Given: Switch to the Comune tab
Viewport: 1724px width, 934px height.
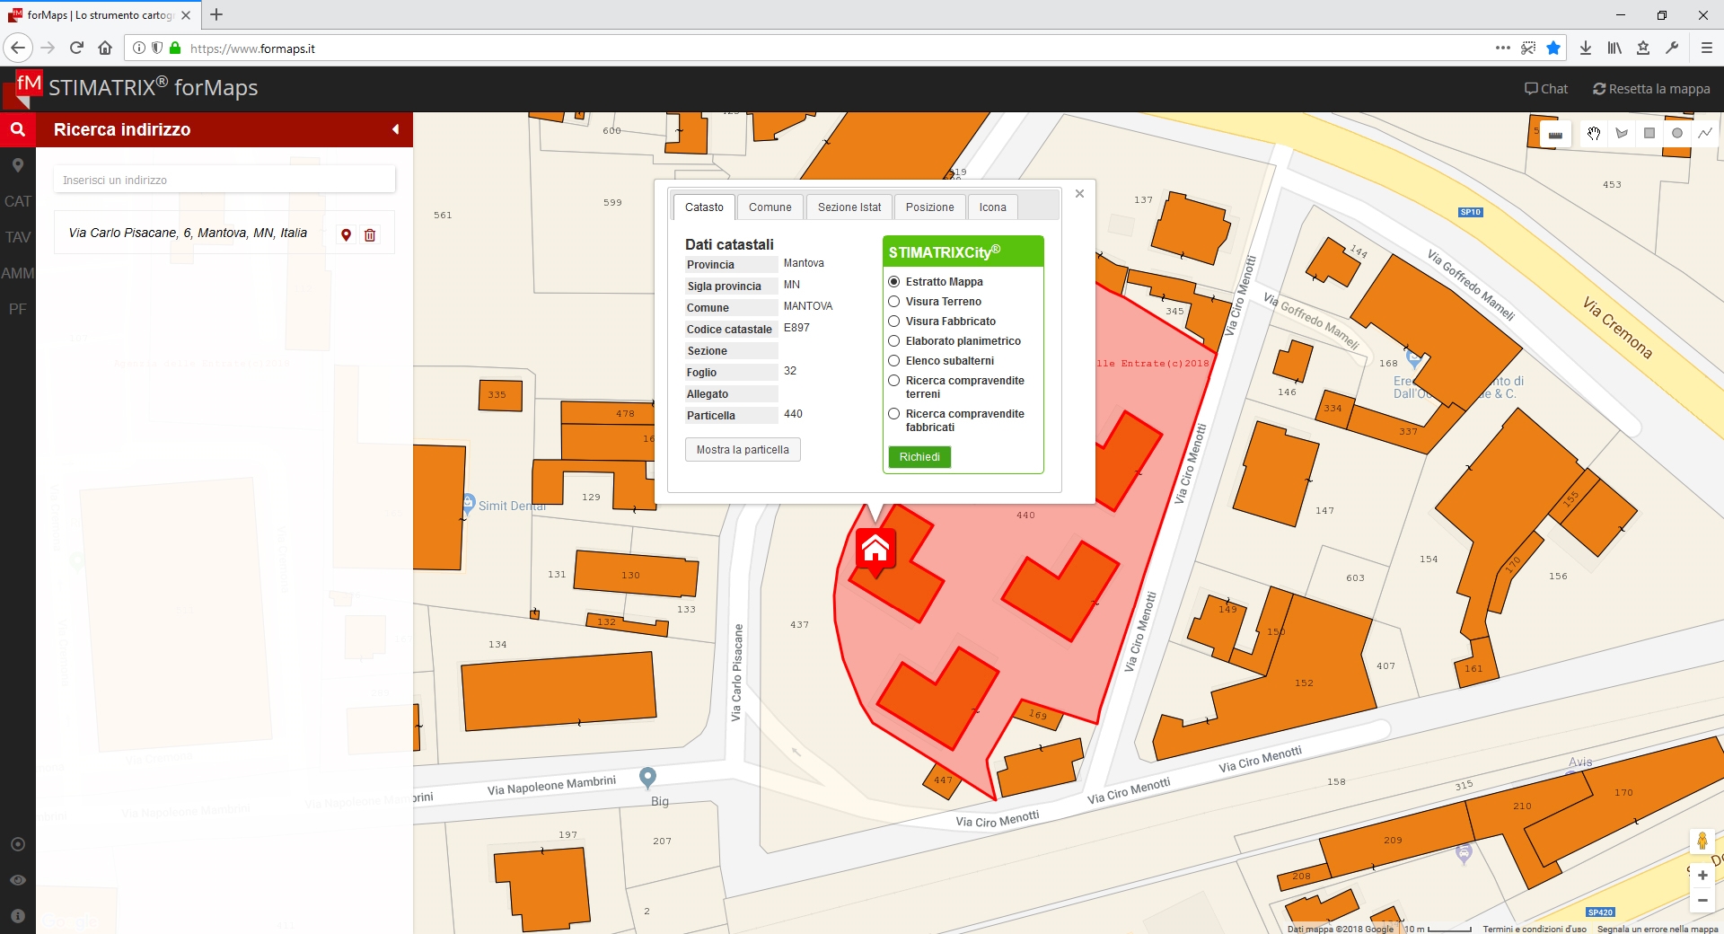Looking at the screenshot, I should point(770,207).
